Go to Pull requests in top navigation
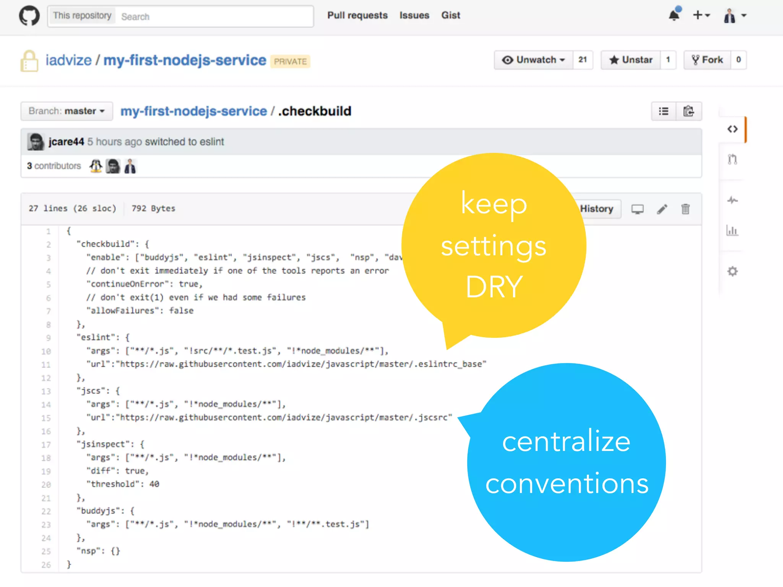The height and width of the screenshot is (587, 783). [x=357, y=15]
